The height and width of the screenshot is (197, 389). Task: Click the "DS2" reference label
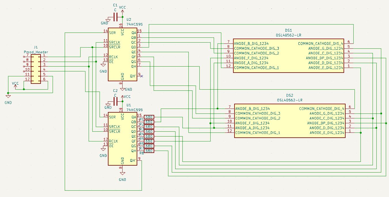(x=289, y=95)
